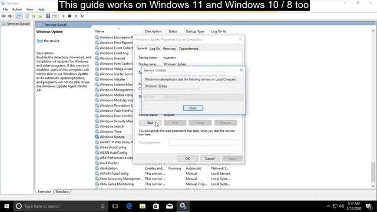
Task: Open the File menu
Action: click(5, 9)
